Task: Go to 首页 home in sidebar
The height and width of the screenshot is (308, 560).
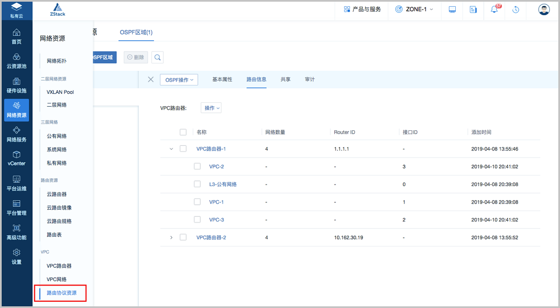Action: pos(16,36)
